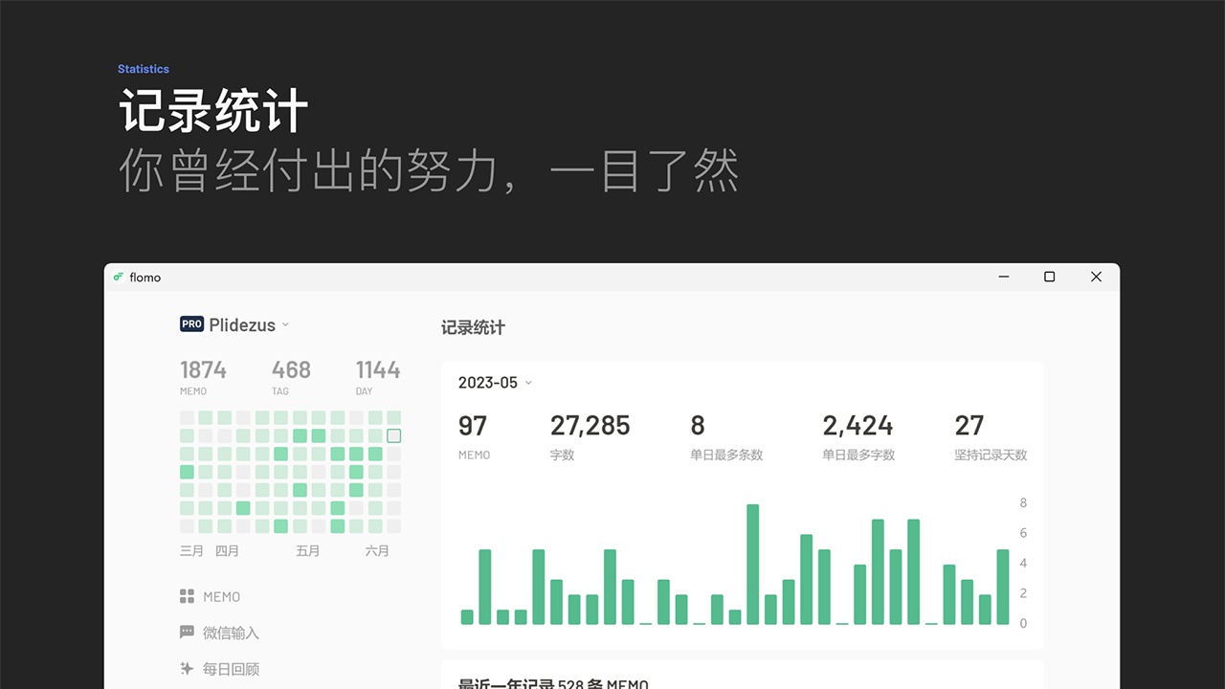This screenshot has width=1225, height=689.
Task: Open the 2023-05 month selector
Action: tap(494, 382)
